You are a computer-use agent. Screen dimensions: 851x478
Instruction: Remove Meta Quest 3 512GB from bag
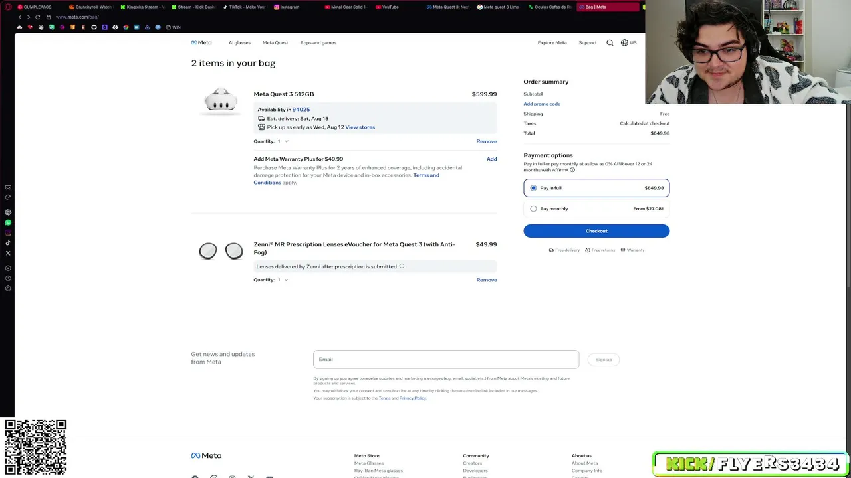pos(487,141)
